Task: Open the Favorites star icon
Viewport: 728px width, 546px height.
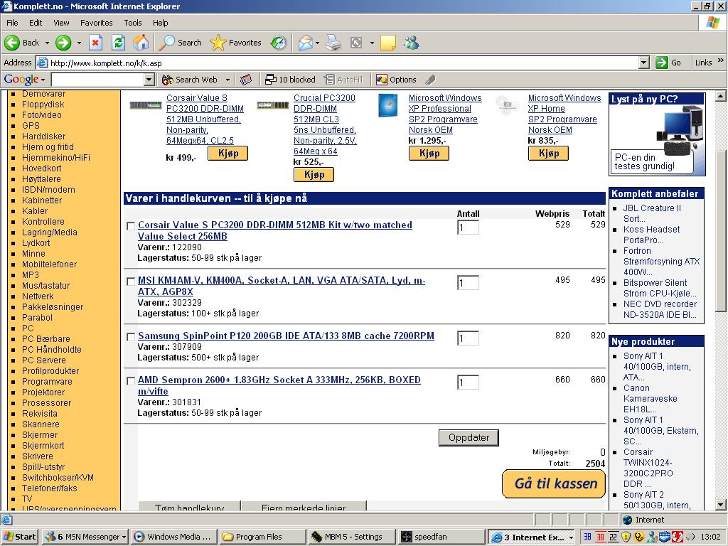Action: tap(218, 43)
